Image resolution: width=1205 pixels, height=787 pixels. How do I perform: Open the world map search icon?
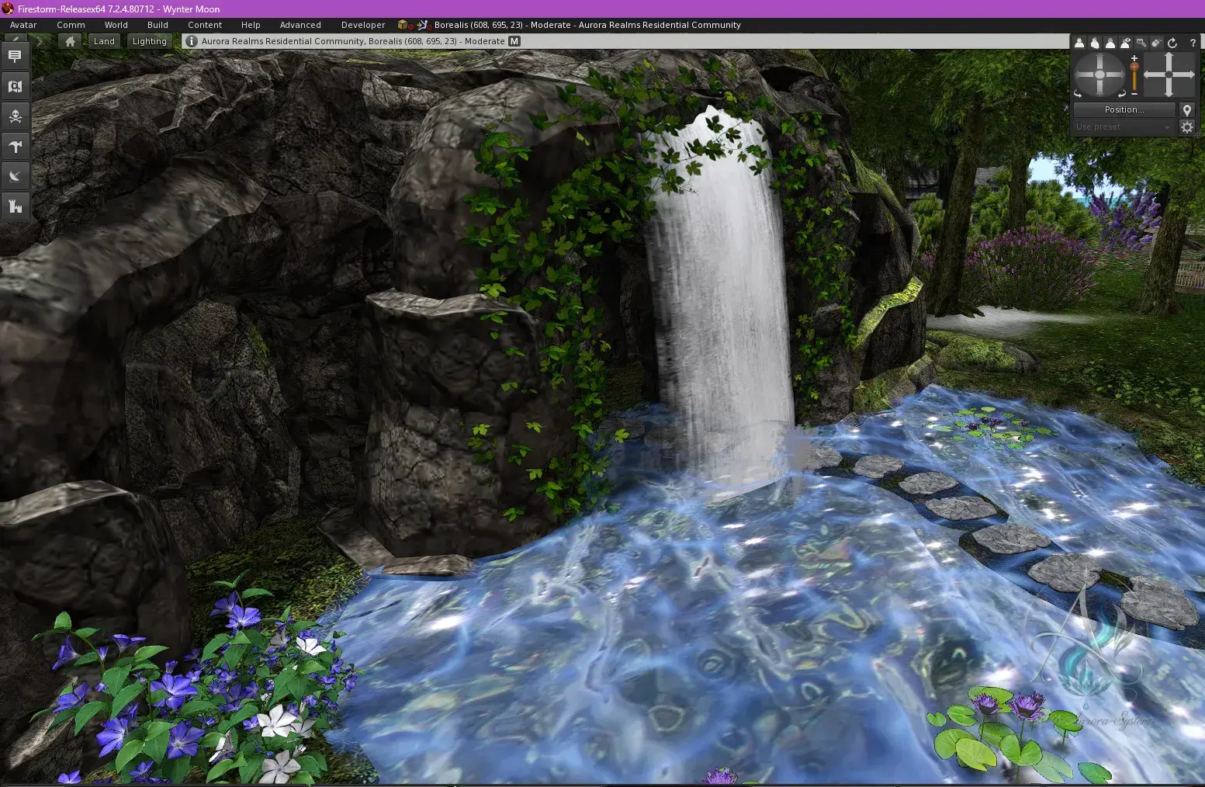point(15,86)
